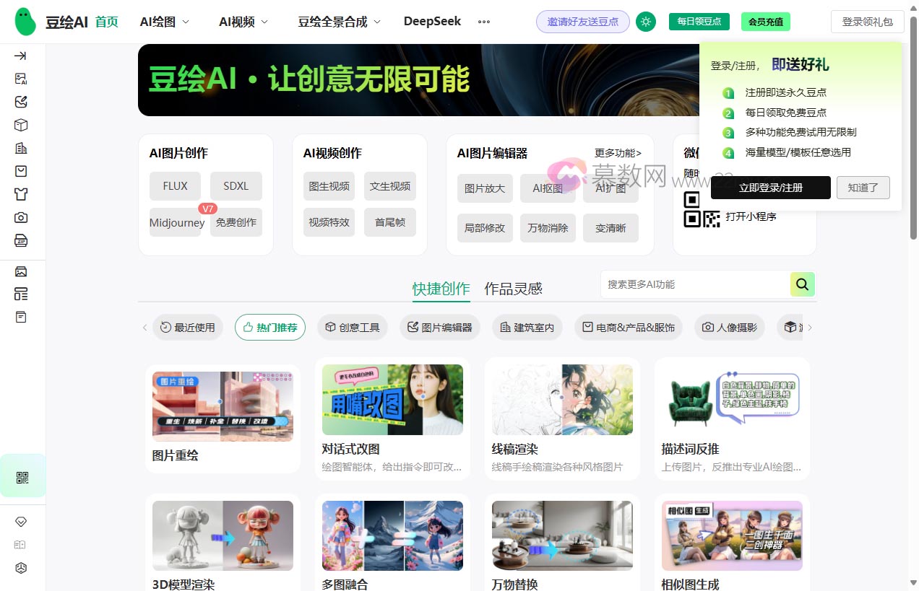Select the T-shirt apparel sidebar icon

22,194
